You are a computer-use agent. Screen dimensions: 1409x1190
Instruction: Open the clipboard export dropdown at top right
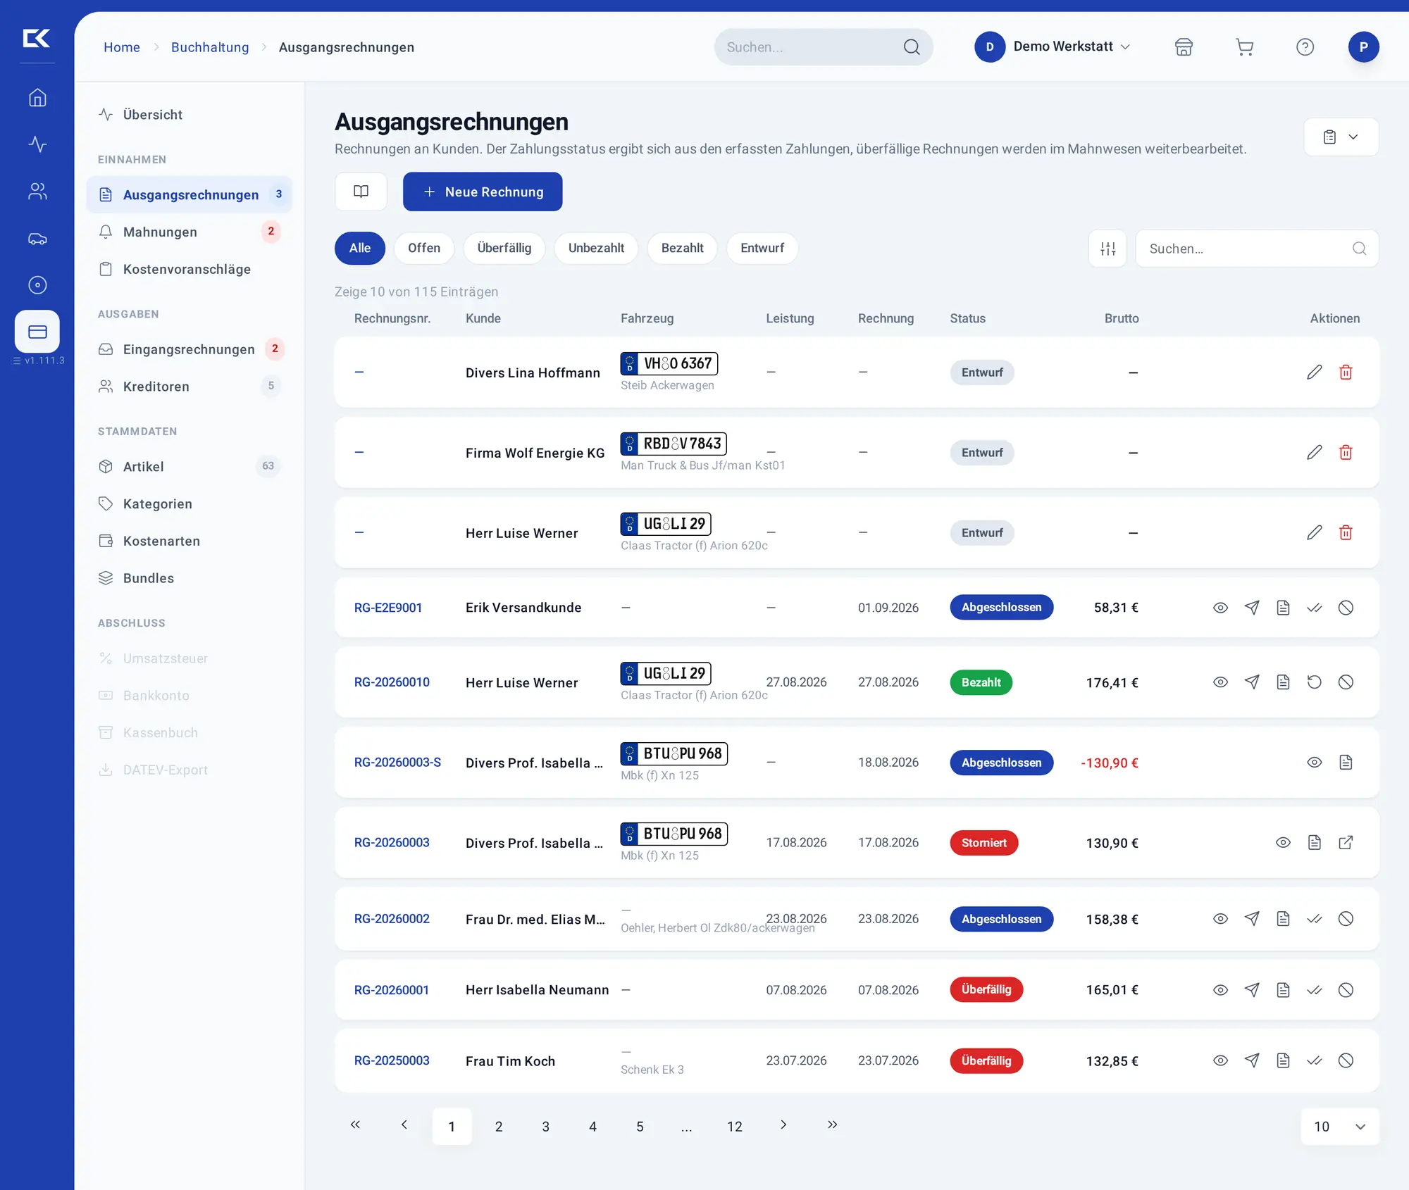click(1341, 137)
